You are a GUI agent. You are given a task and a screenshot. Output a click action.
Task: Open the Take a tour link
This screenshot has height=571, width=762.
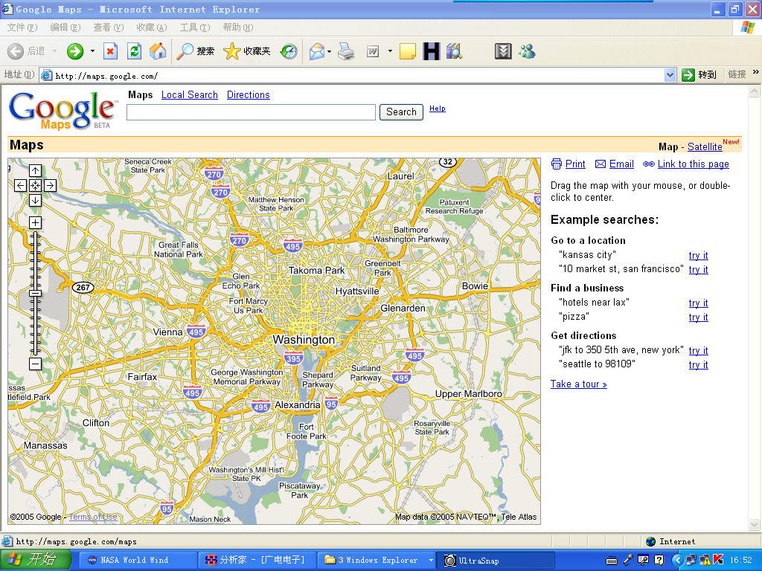[x=578, y=384]
